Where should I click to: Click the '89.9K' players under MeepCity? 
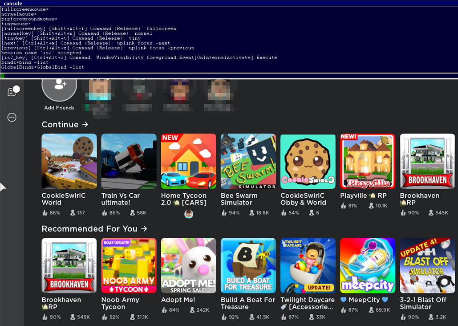click(383, 310)
